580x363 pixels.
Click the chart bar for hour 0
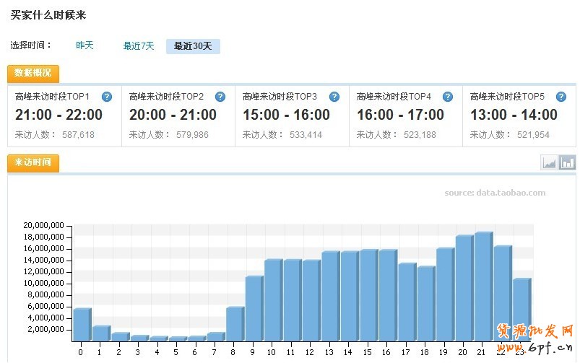[82, 325]
